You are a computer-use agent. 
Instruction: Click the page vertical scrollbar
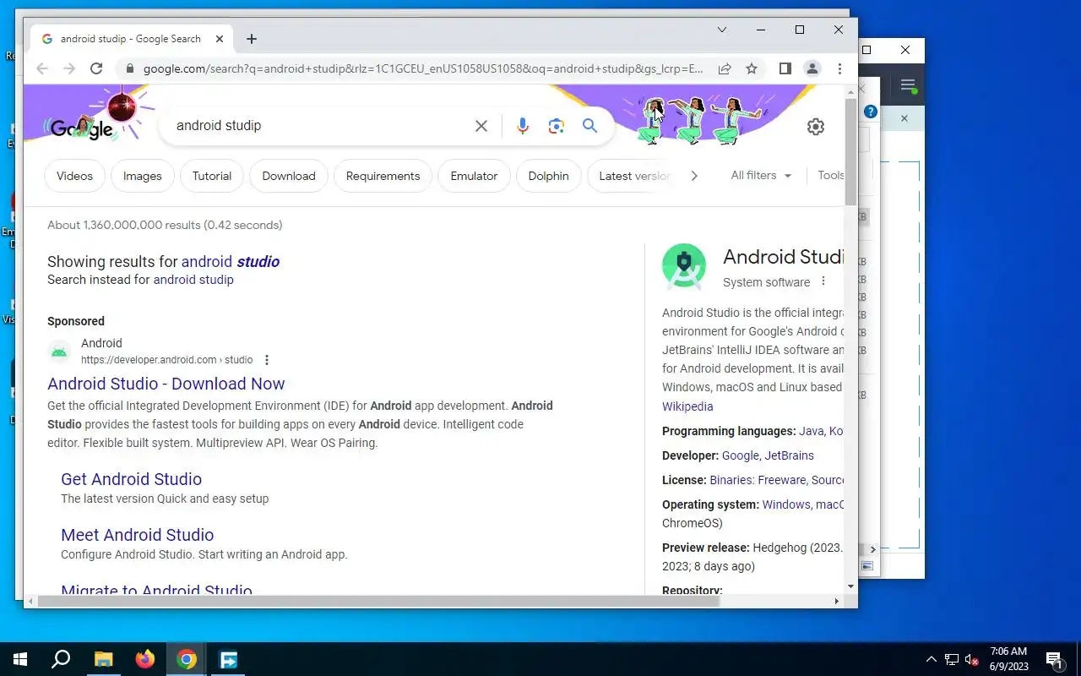point(850,152)
